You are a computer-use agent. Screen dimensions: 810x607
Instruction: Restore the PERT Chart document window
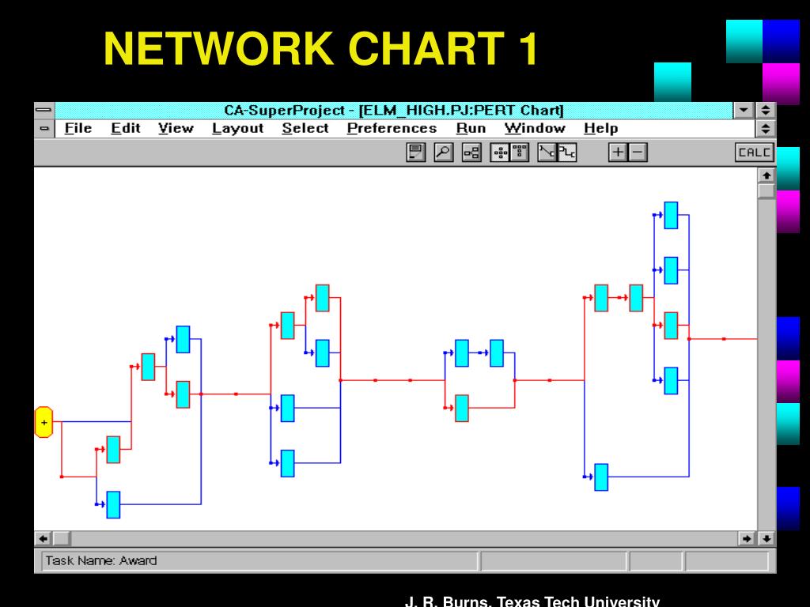pyautogui.click(x=765, y=129)
